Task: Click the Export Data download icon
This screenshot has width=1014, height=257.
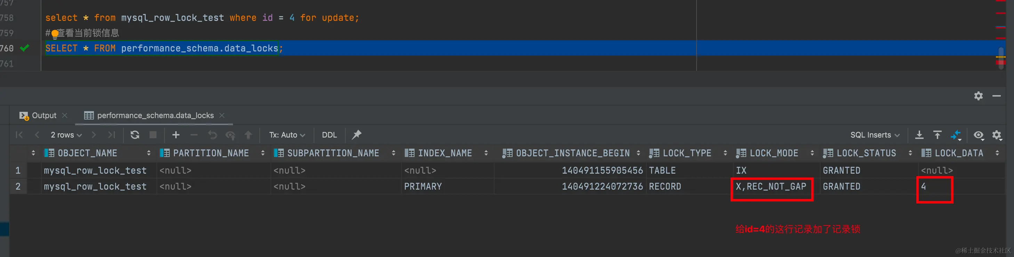Action: (919, 135)
